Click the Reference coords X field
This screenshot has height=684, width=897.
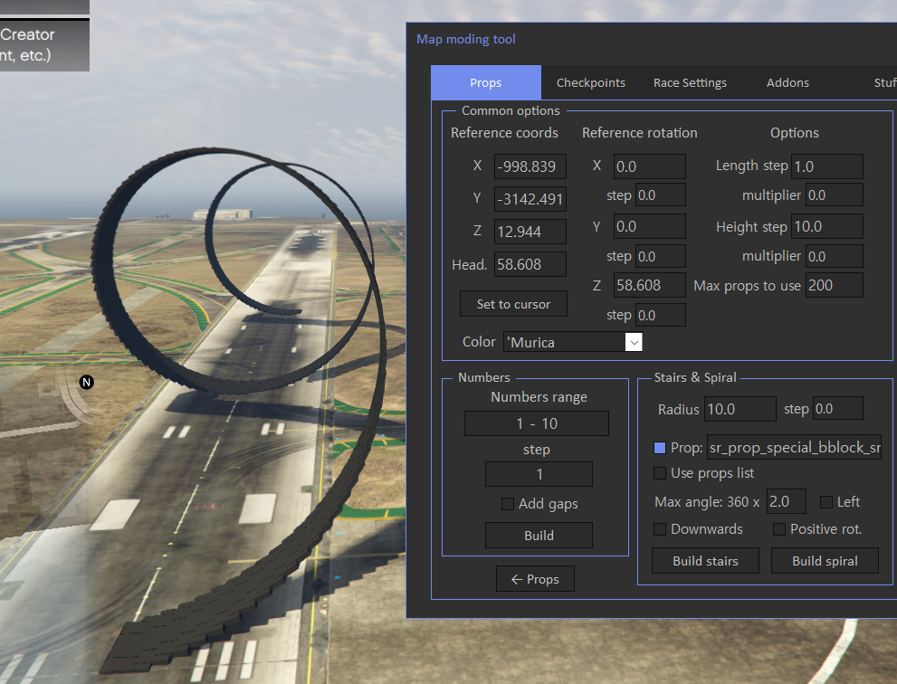(x=530, y=166)
